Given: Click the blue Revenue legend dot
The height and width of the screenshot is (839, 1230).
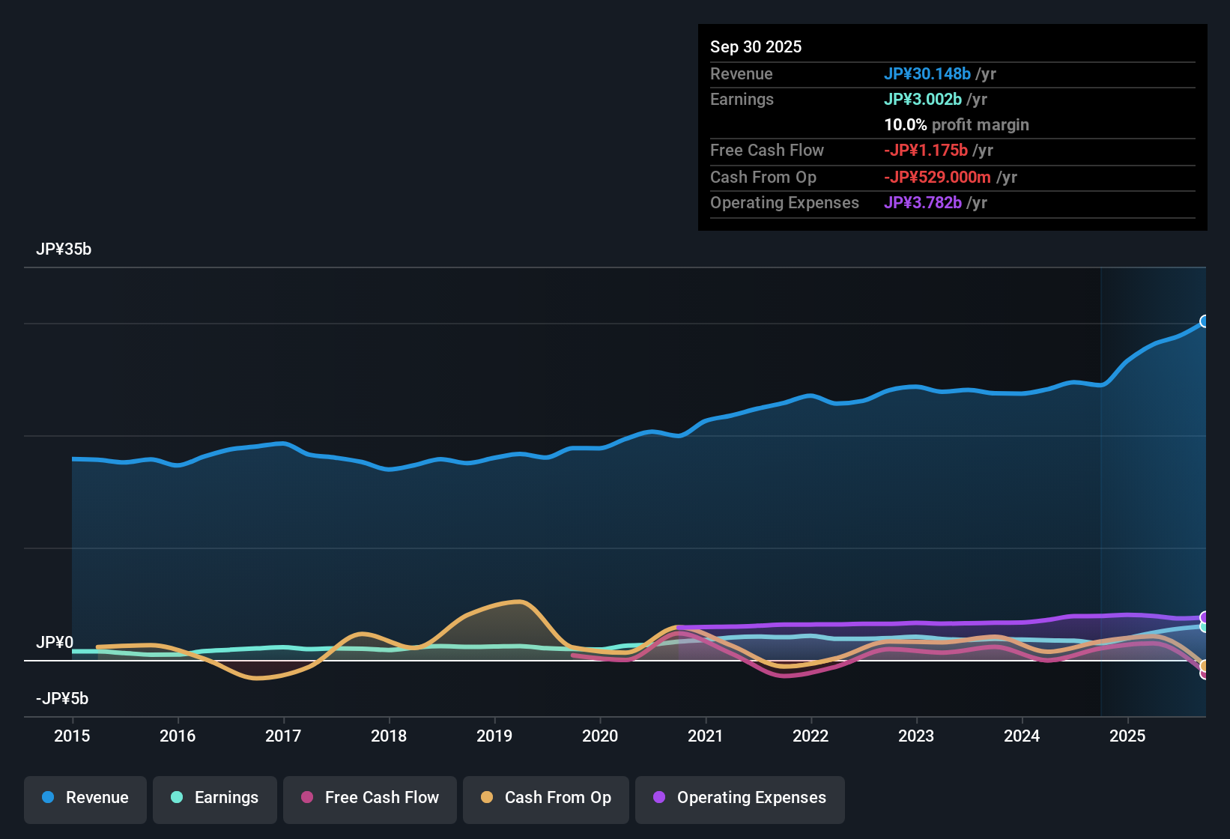Looking at the screenshot, I should coord(48,798).
